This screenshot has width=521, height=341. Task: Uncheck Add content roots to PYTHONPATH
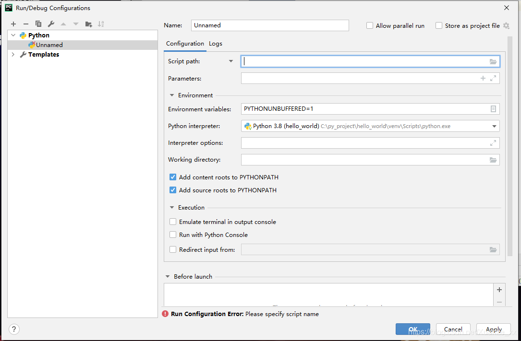click(x=173, y=177)
